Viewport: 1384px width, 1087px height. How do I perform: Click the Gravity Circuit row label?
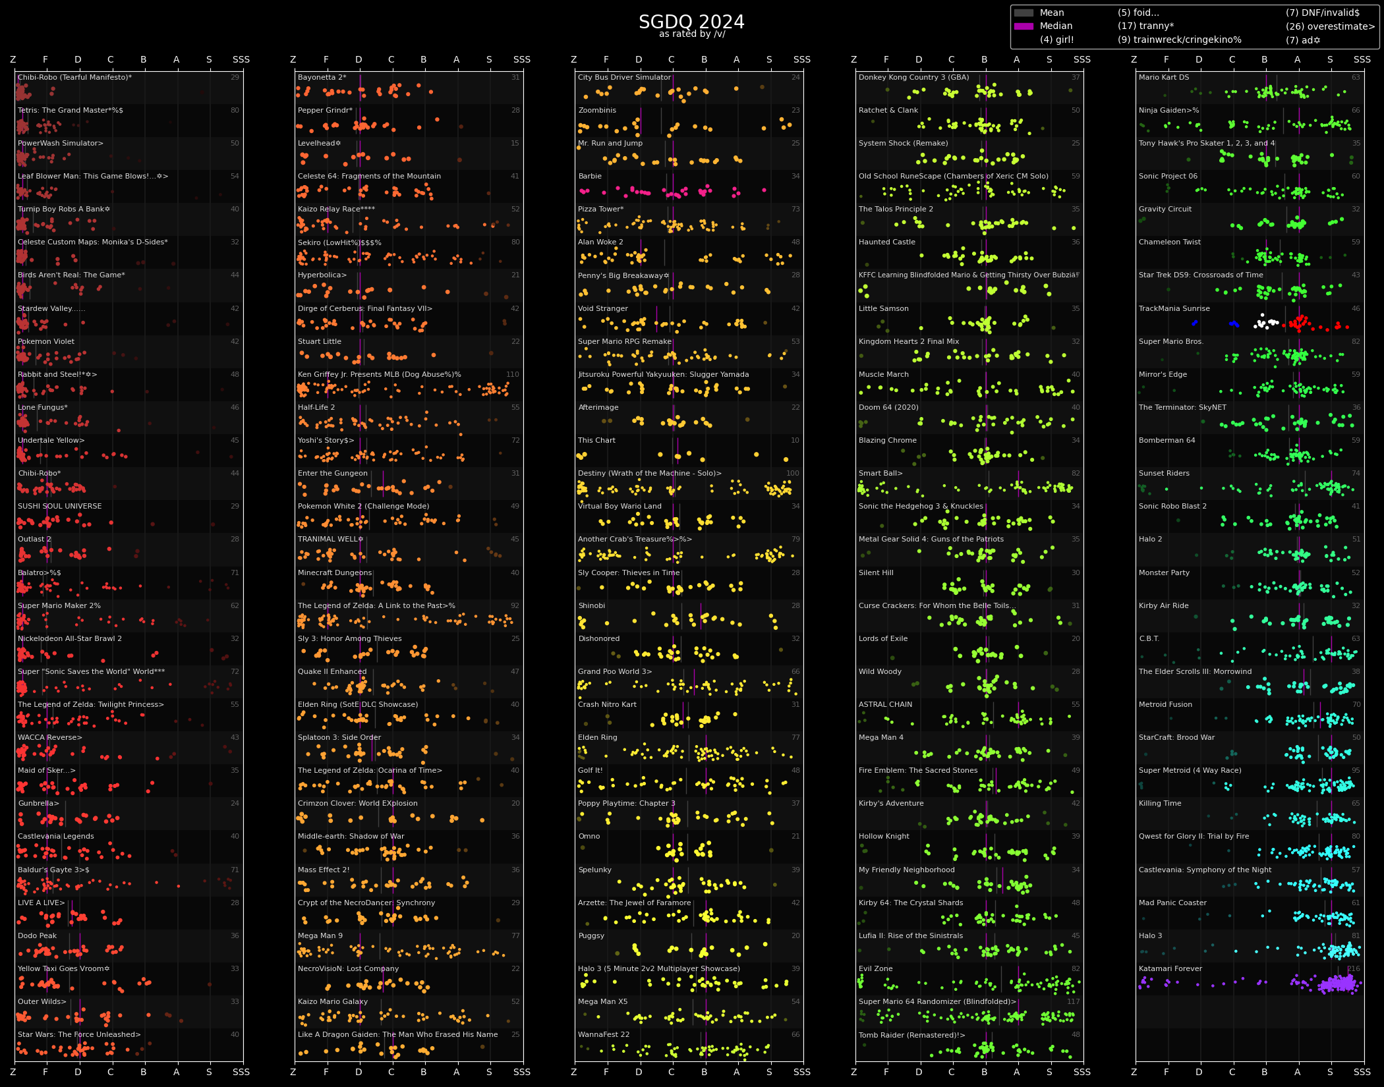1165,209
